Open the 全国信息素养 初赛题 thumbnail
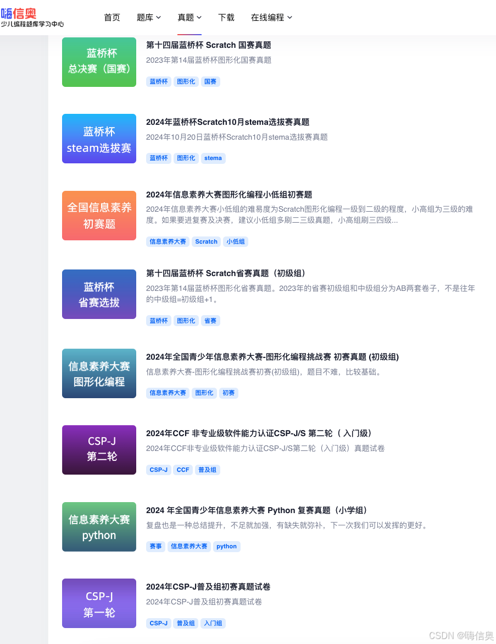The height and width of the screenshot is (644, 496). [x=99, y=215]
